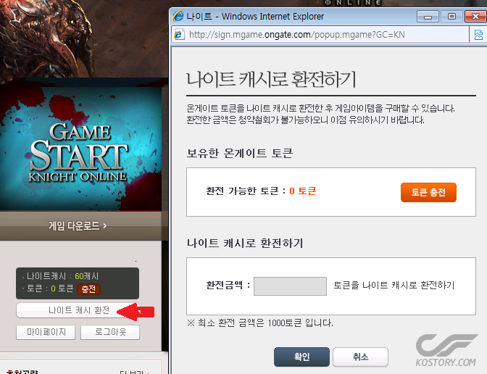Click the 토큰을 나이트 캐시로 환전하기 label
The width and height of the screenshot is (487, 374).
click(x=394, y=285)
